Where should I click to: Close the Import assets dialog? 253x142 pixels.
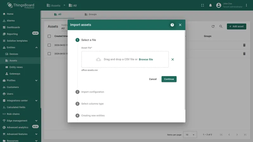(180, 25)
